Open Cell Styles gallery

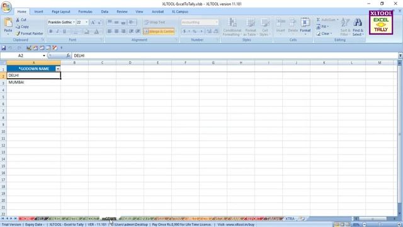click(264, 27)
